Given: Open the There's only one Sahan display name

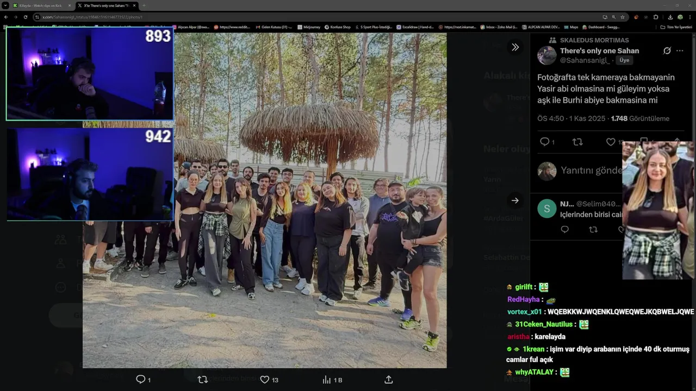Looking at the screenshot, I should [x=600, y=51].
